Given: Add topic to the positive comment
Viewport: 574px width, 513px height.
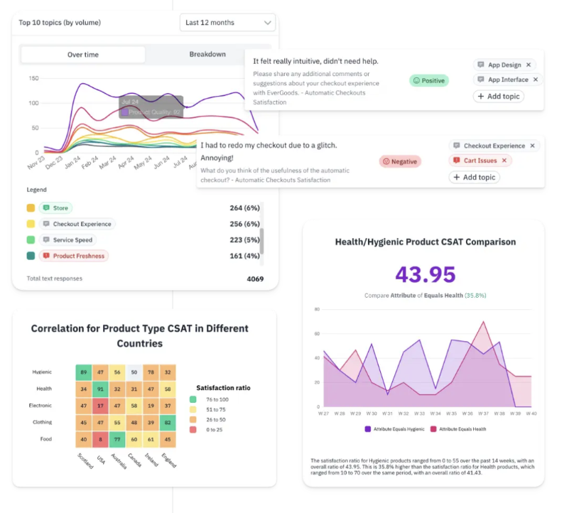Looking at the screenshot, I should coord(499,96).
